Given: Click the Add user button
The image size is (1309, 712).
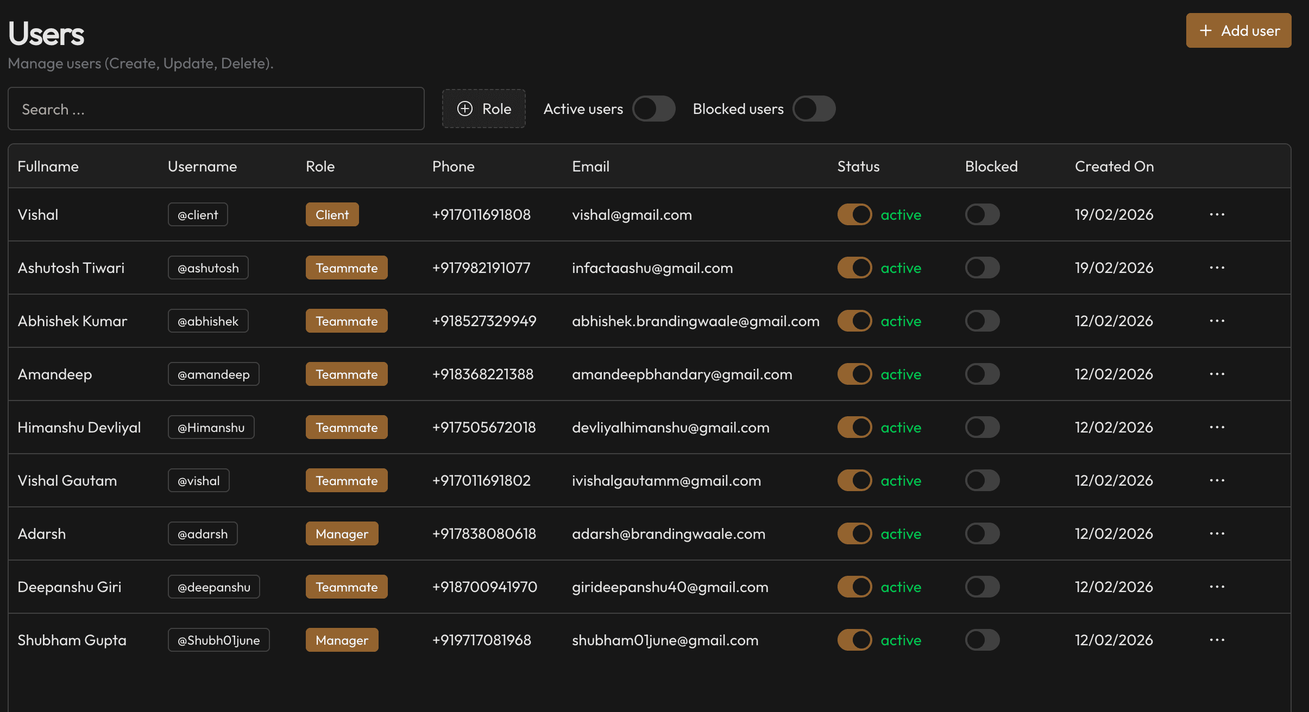Looking at the screenshot, I should pyautogui.click(x=1238, y=30).
